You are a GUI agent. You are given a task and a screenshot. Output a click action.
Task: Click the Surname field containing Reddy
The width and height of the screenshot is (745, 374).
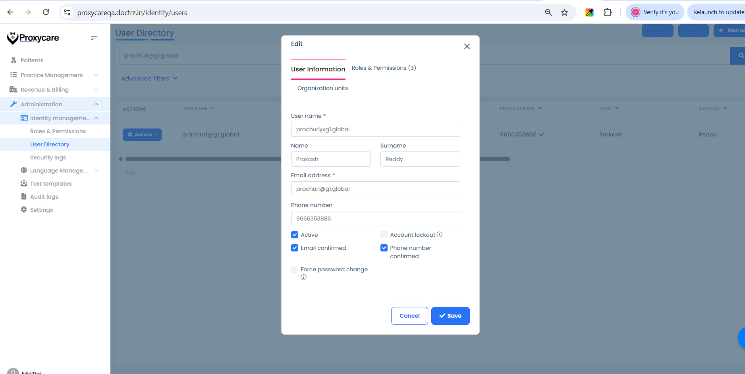pyautogui.click(x=420, y=159)
